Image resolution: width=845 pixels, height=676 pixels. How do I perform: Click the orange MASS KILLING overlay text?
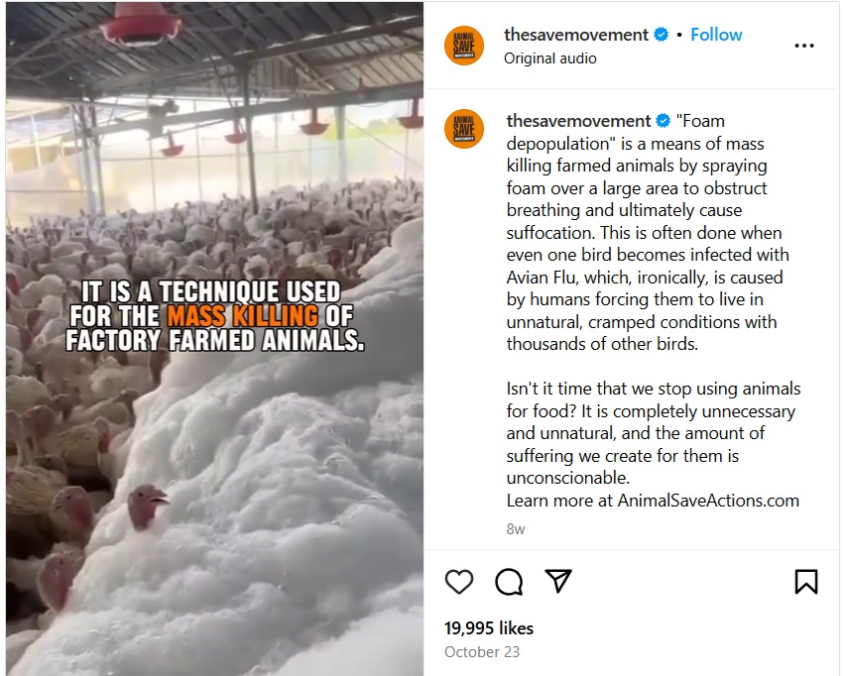pyautogui.click(x=243, y=316)
